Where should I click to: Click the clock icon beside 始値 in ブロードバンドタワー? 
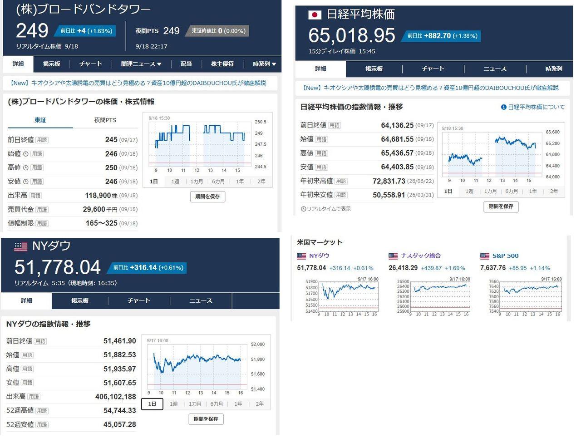(x=26, y=154)
